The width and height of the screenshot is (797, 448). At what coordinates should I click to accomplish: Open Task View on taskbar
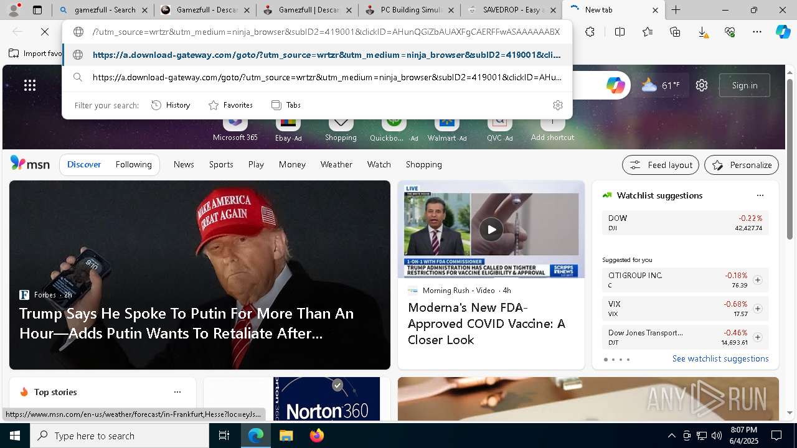(x=224, y=436)
